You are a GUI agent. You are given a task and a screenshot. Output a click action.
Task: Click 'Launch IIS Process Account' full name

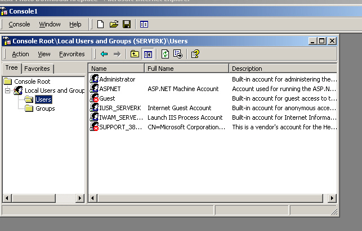click(185, 117)
